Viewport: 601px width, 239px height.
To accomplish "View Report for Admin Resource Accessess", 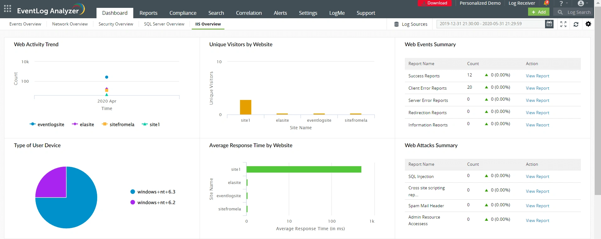I will [538, 220].
